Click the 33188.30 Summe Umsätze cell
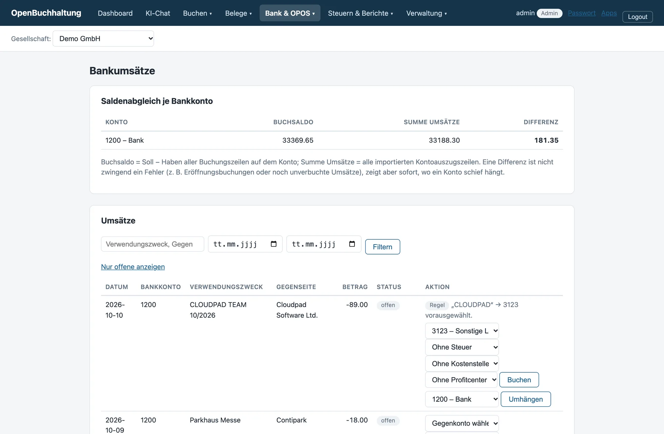 [444, 140]
